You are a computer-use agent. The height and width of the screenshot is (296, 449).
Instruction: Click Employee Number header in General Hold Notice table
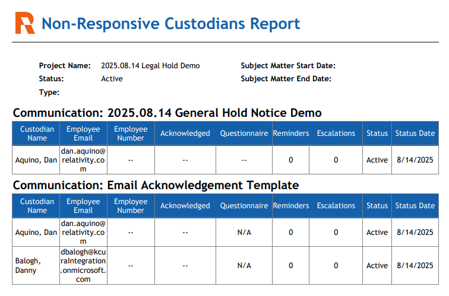click(131, 133)
